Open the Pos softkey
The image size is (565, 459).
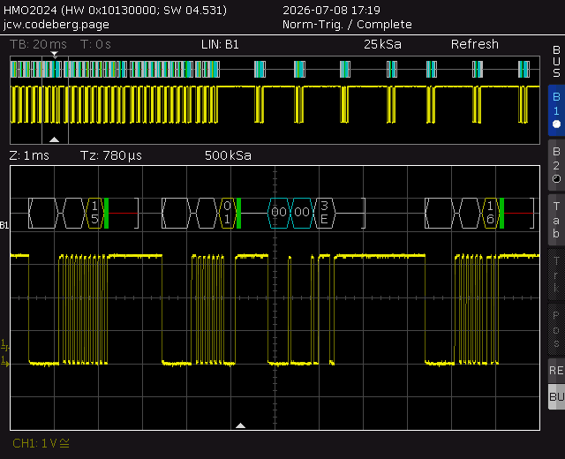pyautogui.click(x=556, y=329)
